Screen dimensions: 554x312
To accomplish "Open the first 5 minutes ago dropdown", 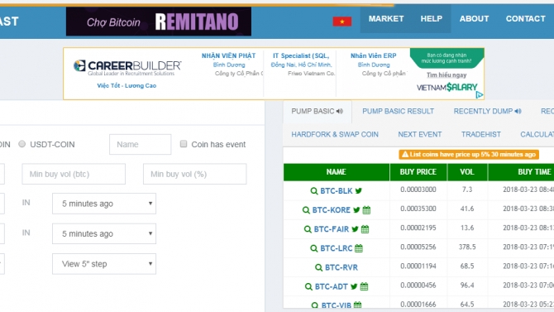I will pyautogui.click(x=104, y=204).
